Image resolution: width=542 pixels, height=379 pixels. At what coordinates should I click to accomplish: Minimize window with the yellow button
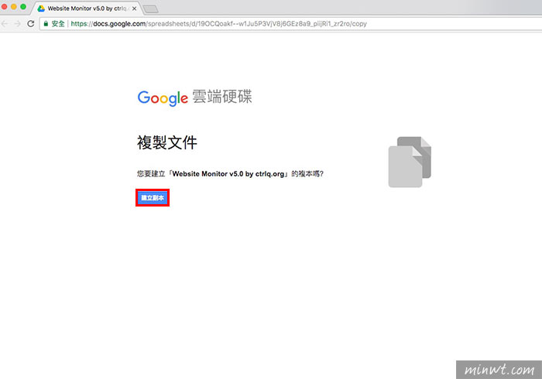[x=14, y=6]
